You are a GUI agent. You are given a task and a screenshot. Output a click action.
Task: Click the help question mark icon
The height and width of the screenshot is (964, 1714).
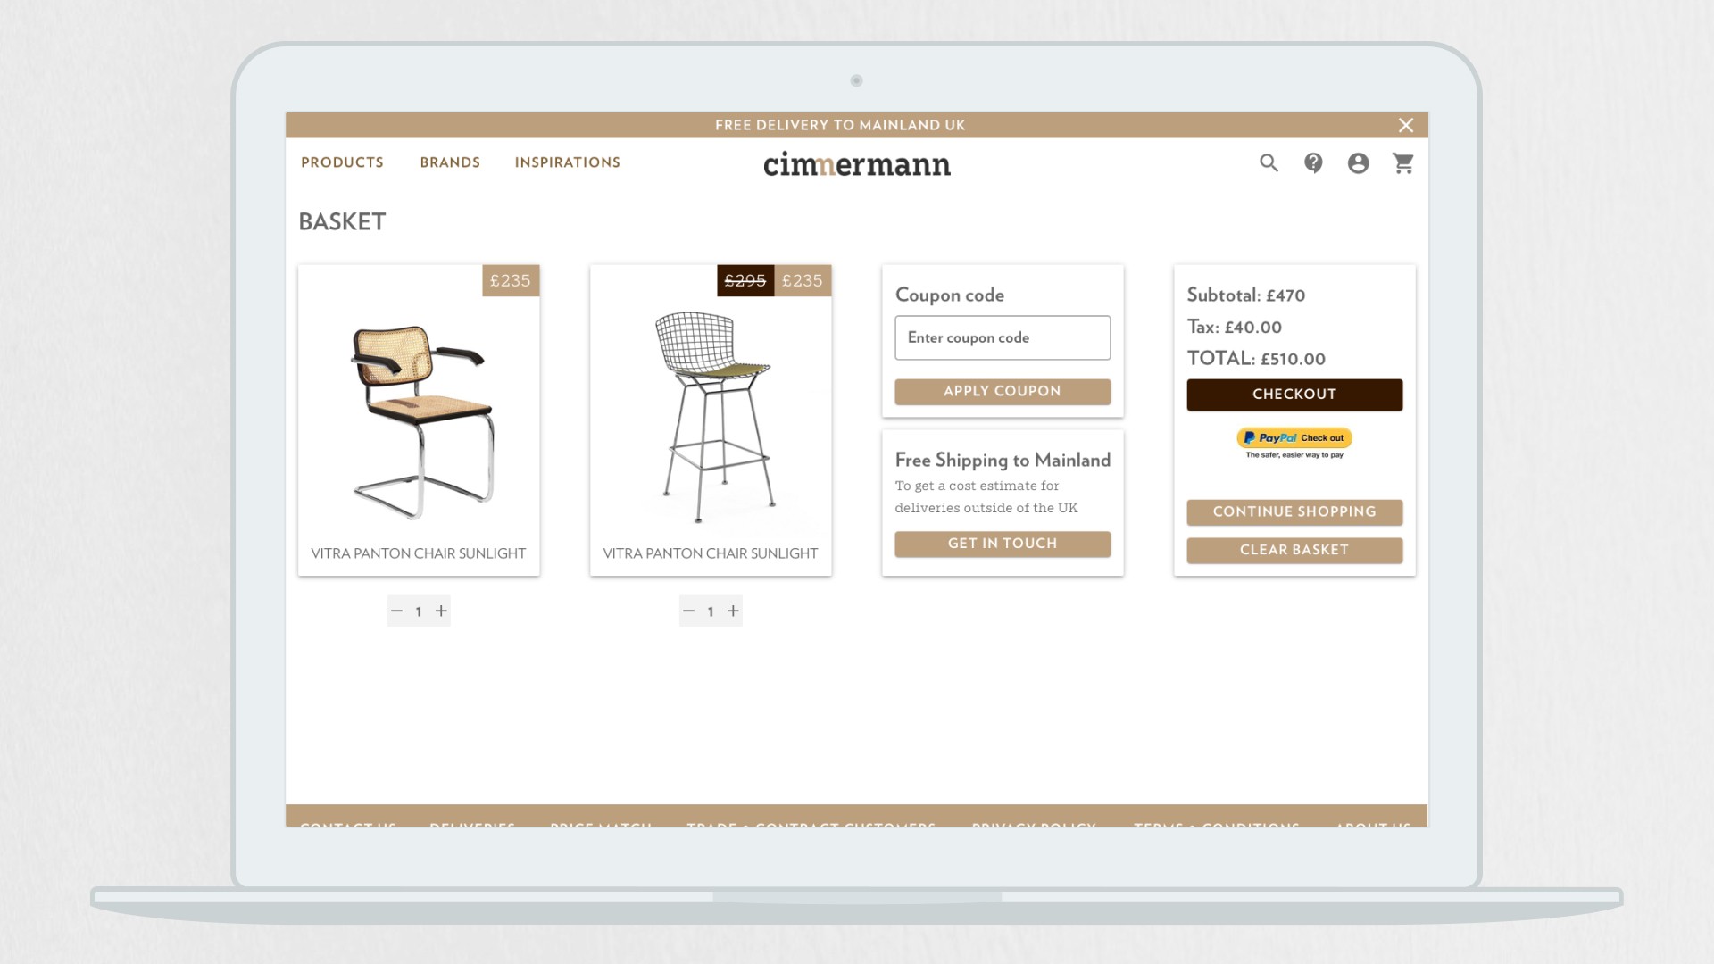tap(1313, 163)
